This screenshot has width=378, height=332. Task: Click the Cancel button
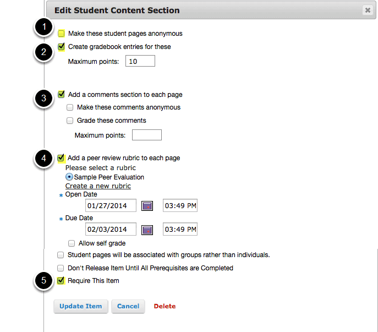point(128,306)
